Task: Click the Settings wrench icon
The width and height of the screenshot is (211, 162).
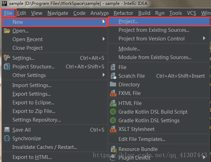Action: (7, 58)
